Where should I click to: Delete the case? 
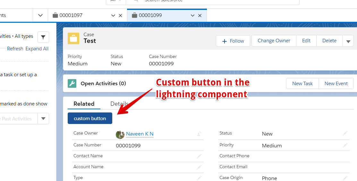(x=329, y=41)
